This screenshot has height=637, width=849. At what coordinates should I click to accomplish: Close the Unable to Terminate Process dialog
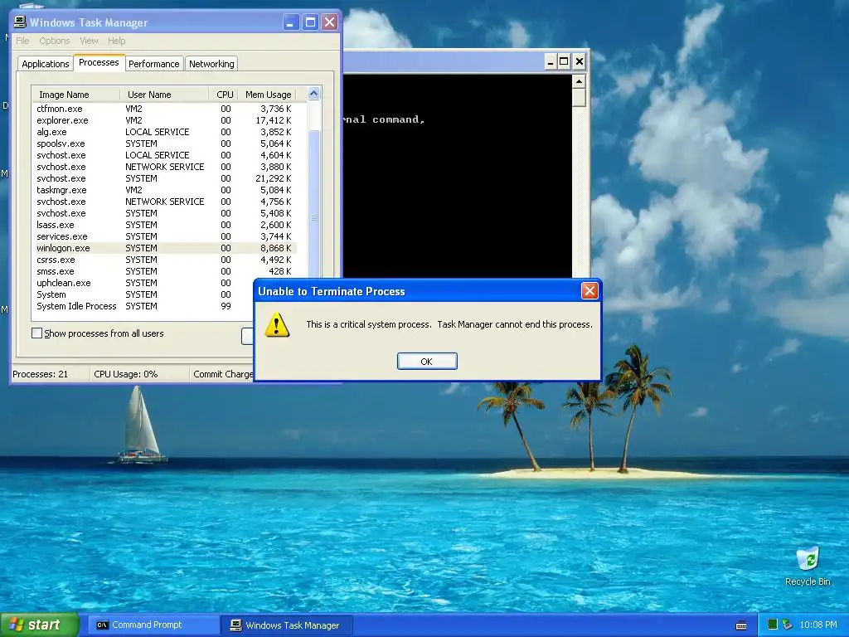click(589, 291)
